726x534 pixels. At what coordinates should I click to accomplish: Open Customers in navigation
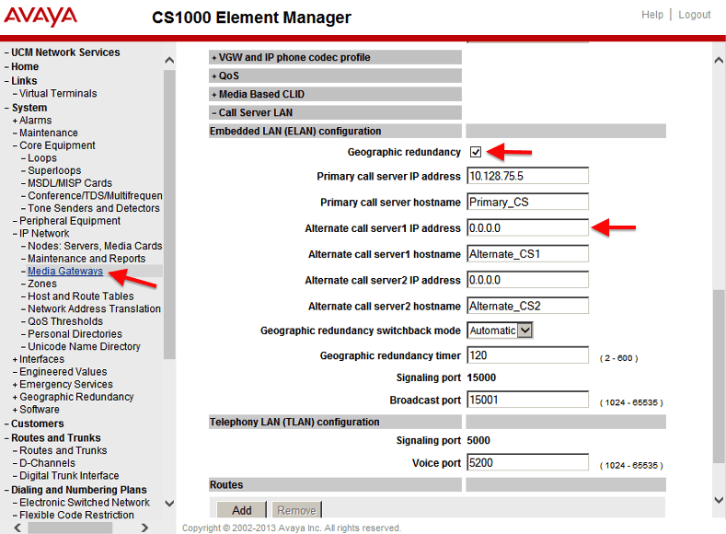click(38, 424)
